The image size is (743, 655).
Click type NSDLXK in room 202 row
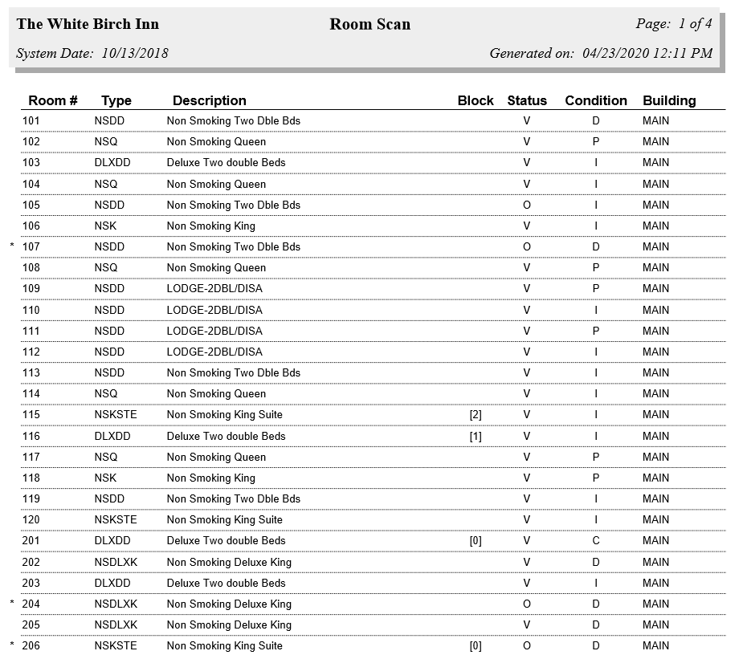click(116, 562)
